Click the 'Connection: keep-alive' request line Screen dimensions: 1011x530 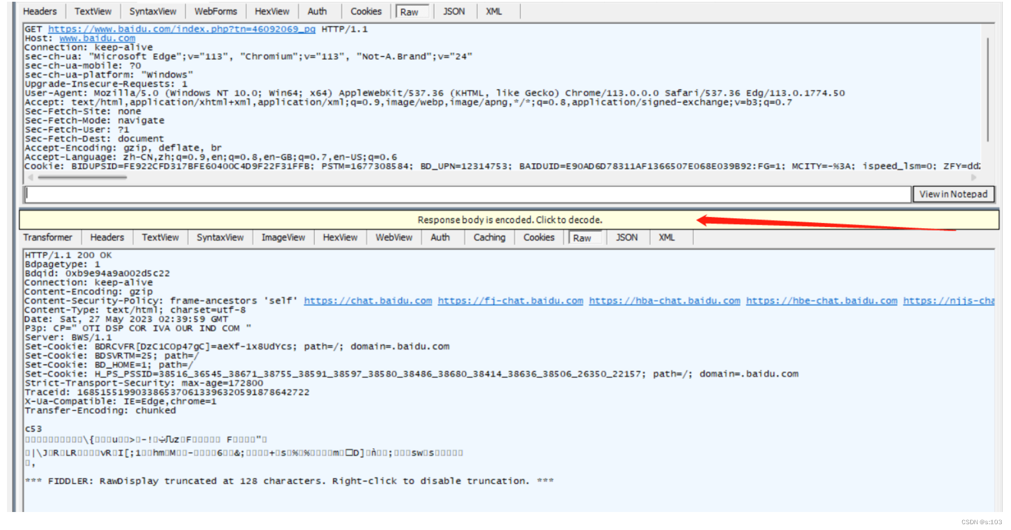coord(89,48)
